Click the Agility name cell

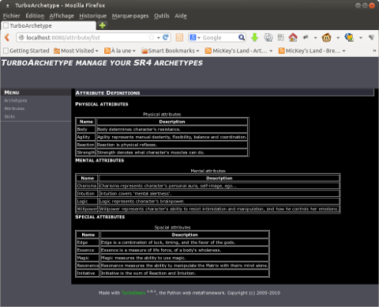click(x=86, y=137)
